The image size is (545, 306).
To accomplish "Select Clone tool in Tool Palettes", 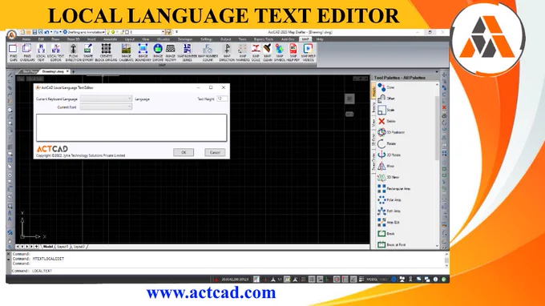I will (386, 87).
